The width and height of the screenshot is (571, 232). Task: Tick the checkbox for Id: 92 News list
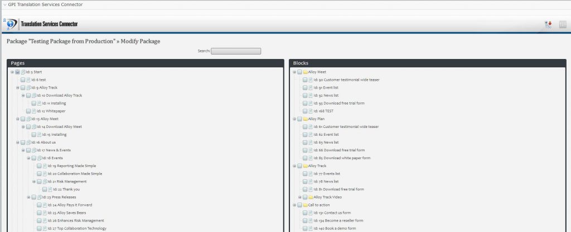coord(305,95)
